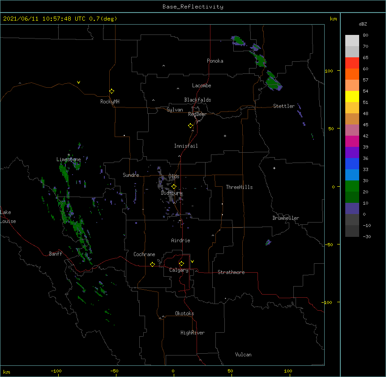386x377 pixels.
Task: Click the yellow diamond marker above Calgary label
Action: pos(181,264)
